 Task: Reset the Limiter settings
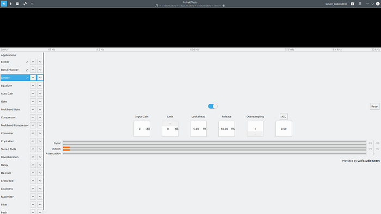click(374, 106)
